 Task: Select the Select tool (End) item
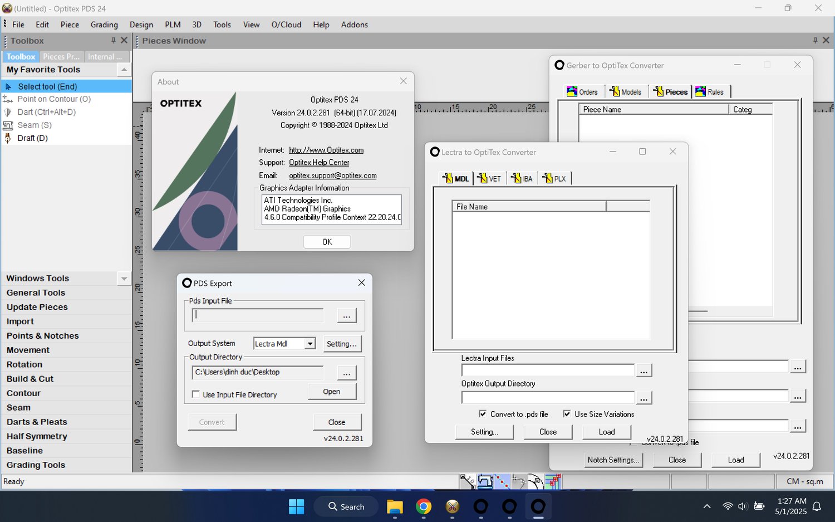[x=66, y=86]
